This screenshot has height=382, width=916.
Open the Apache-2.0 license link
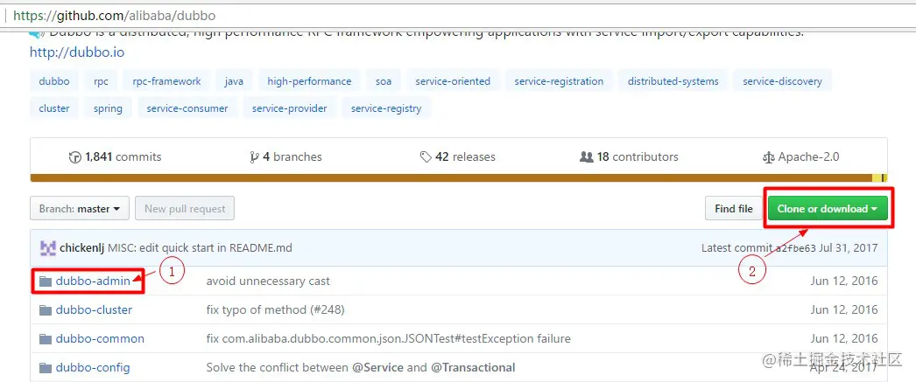(808, 156)
